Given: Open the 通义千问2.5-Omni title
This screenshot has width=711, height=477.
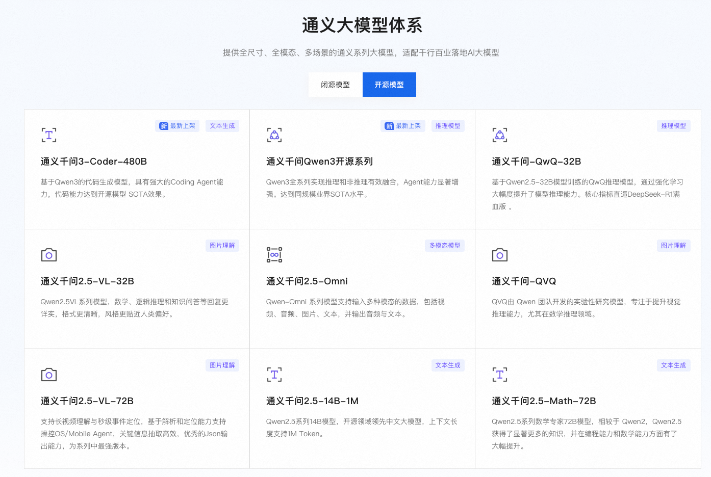Looking at the screenshot, I should tap(307, 281).
